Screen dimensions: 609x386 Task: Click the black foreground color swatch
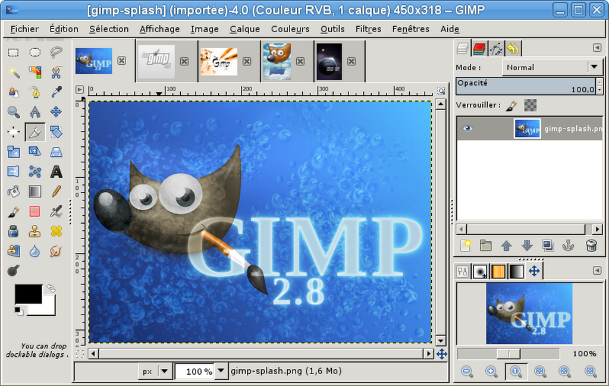(x=28, y=294)
